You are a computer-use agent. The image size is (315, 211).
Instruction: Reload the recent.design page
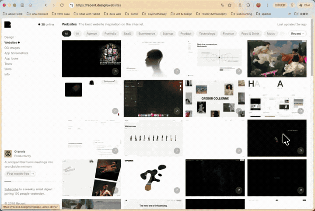(x=62, y=5)
